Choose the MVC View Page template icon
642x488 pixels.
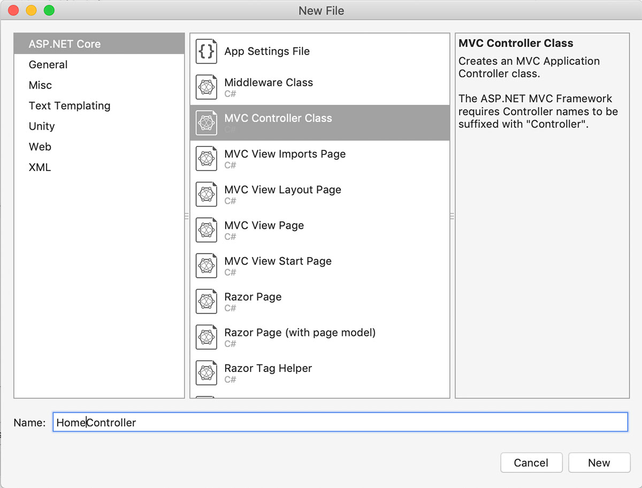(207, 230)
